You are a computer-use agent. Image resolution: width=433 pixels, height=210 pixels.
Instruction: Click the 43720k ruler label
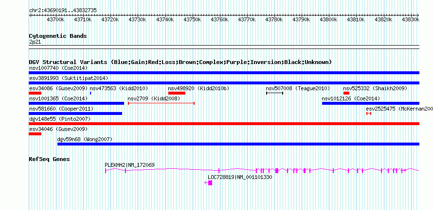[110, 19]
